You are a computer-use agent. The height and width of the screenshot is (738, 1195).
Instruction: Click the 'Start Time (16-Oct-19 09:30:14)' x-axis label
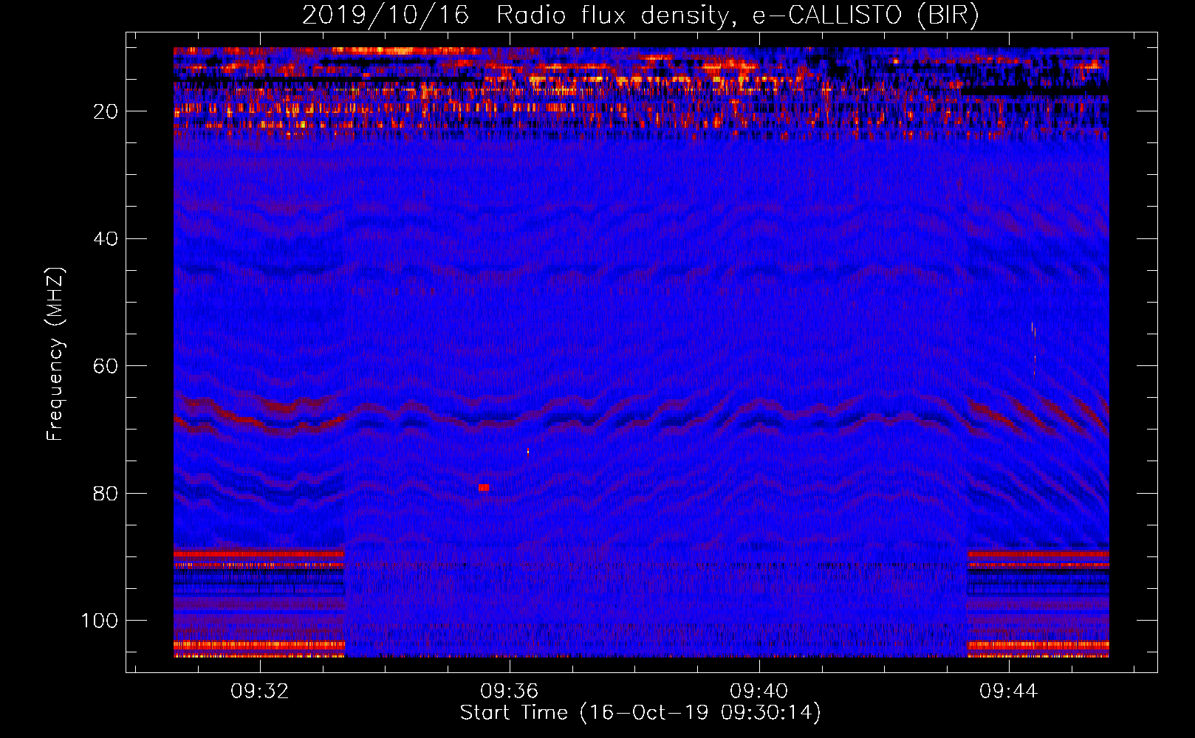coord(640,713)
